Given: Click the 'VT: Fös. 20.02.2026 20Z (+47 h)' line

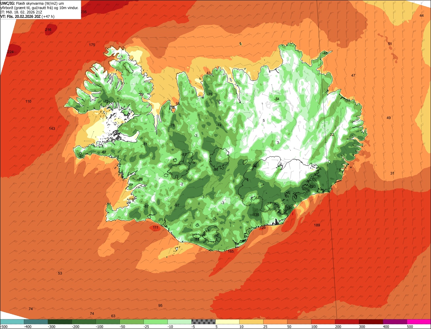Looking at the screenshot, I should click(27, 16).
